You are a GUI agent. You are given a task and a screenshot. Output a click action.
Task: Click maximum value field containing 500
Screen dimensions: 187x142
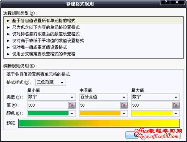(152, 105)
